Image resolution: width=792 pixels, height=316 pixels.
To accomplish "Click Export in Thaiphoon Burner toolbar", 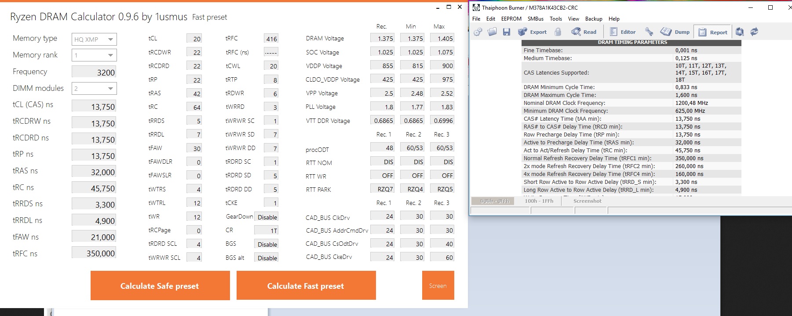I will click(x=532, y=32).
